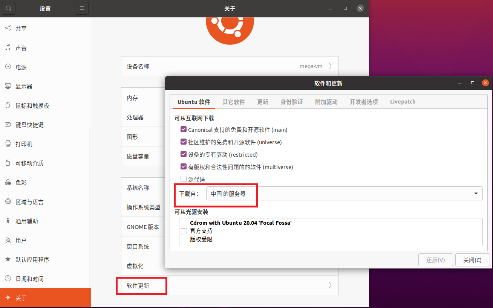This screenshot has width=493, height=308.
Task: Select 电源 in the Settings sidebar
Action: (x=45, y=67)
